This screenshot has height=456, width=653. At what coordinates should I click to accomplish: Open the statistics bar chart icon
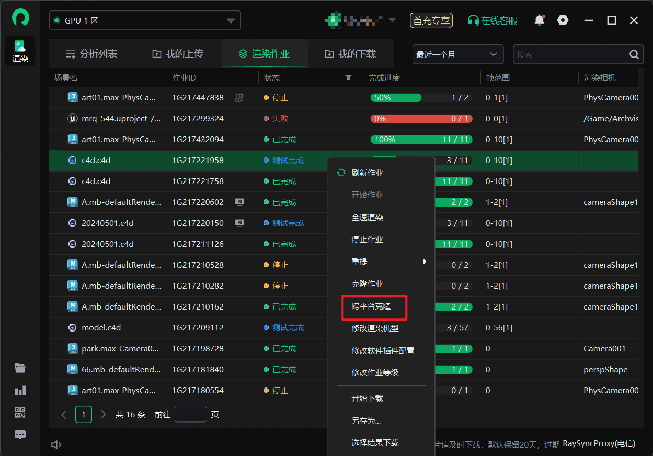(20, 391)
